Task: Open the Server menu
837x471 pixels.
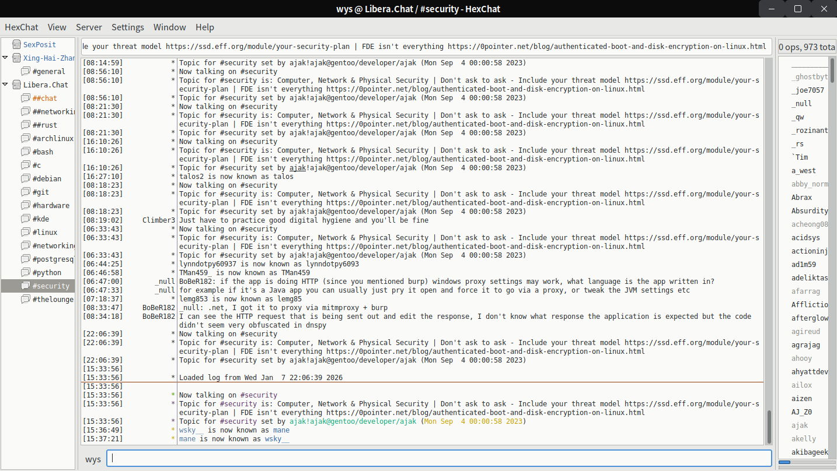Action: [89, 27]
